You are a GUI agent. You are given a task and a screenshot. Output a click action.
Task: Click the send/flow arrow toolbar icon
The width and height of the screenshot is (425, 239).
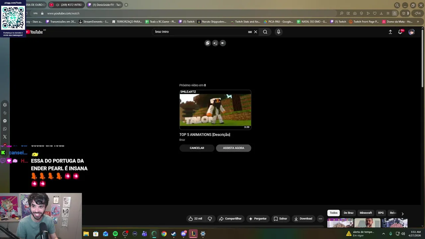[368, 13]
